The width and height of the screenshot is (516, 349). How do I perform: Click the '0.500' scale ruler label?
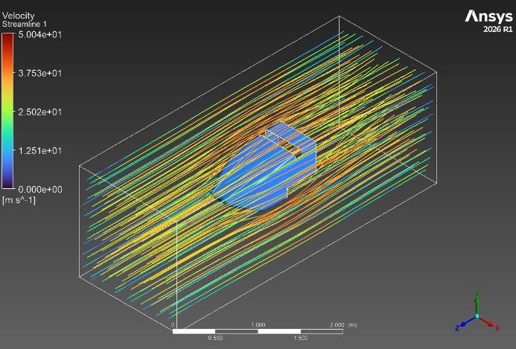(x=215, y=338)
